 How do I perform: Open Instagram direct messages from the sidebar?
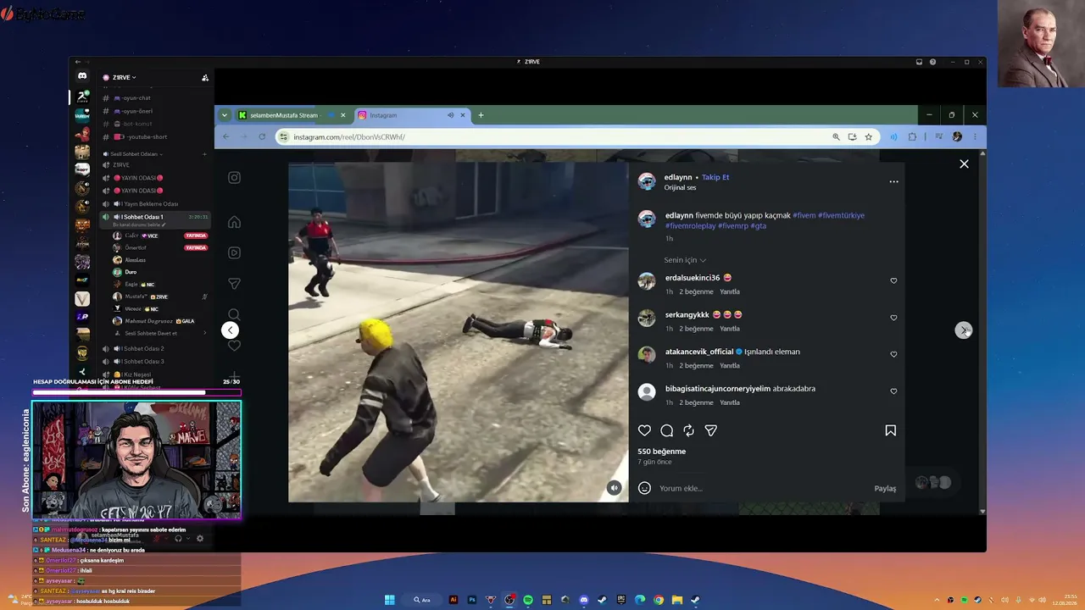point(234,283)
